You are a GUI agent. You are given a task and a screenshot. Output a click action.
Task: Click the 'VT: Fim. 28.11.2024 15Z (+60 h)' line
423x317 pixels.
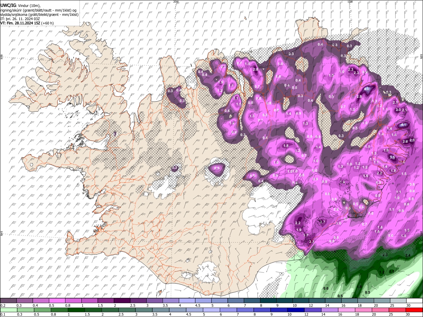coord(27,23)
